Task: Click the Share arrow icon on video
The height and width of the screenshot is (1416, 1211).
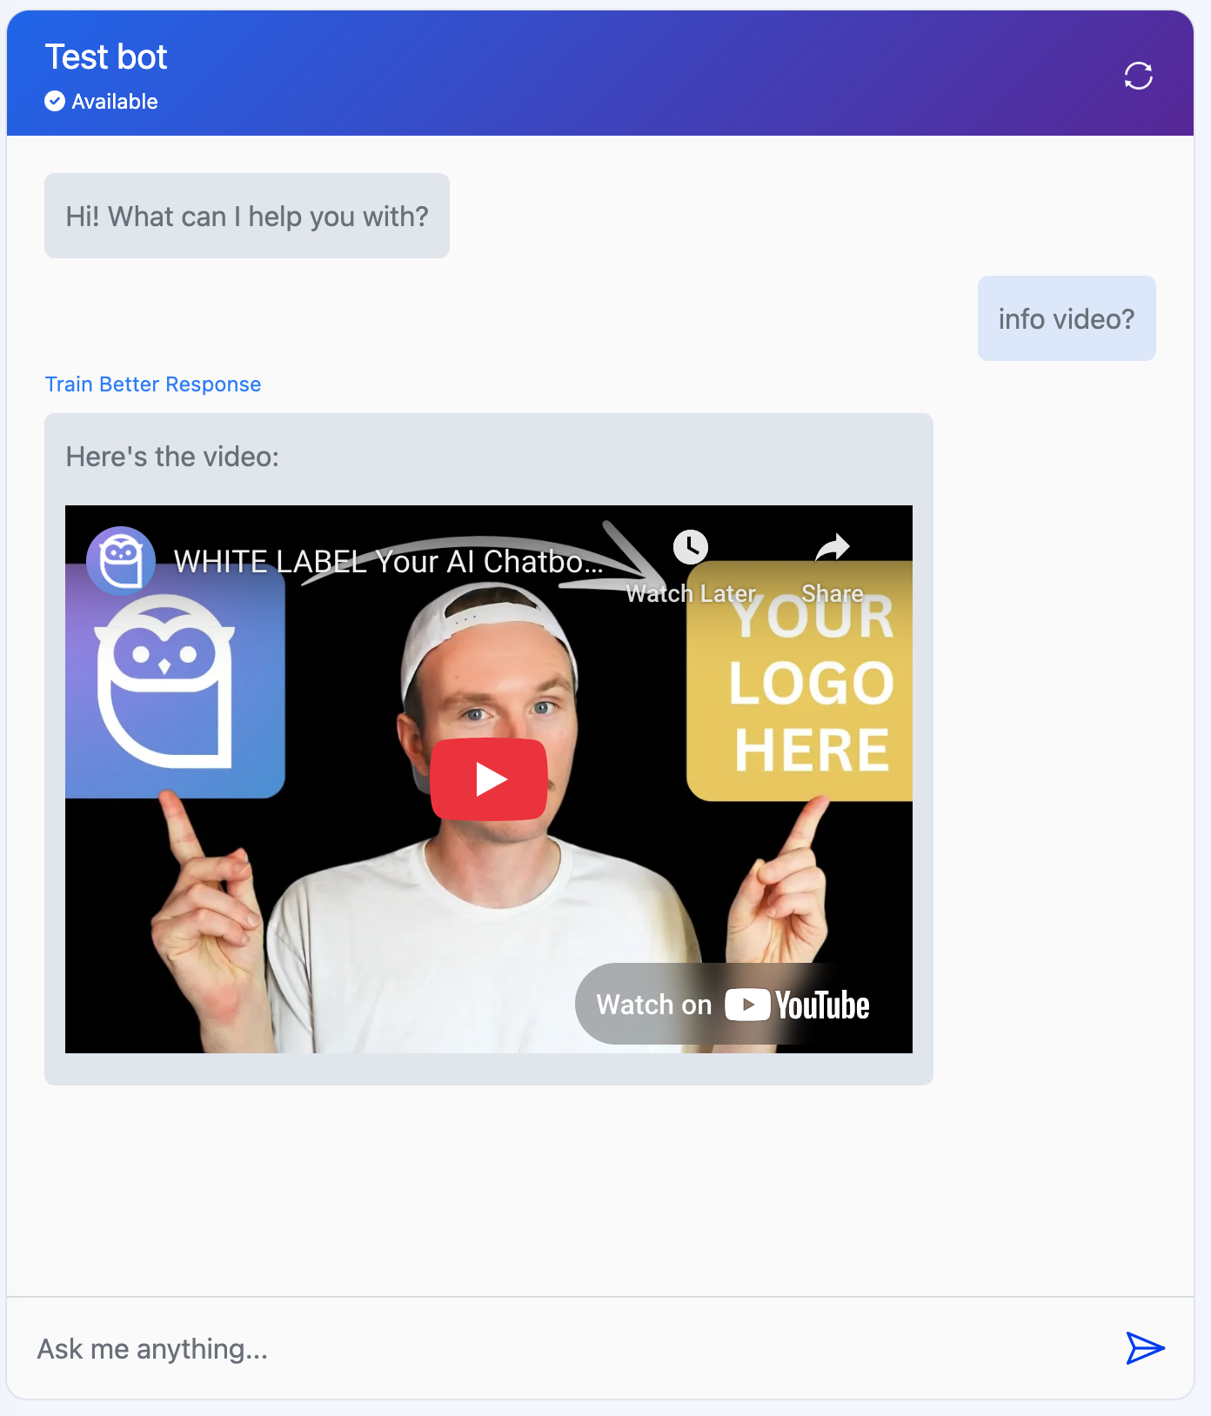Action: 833,547
